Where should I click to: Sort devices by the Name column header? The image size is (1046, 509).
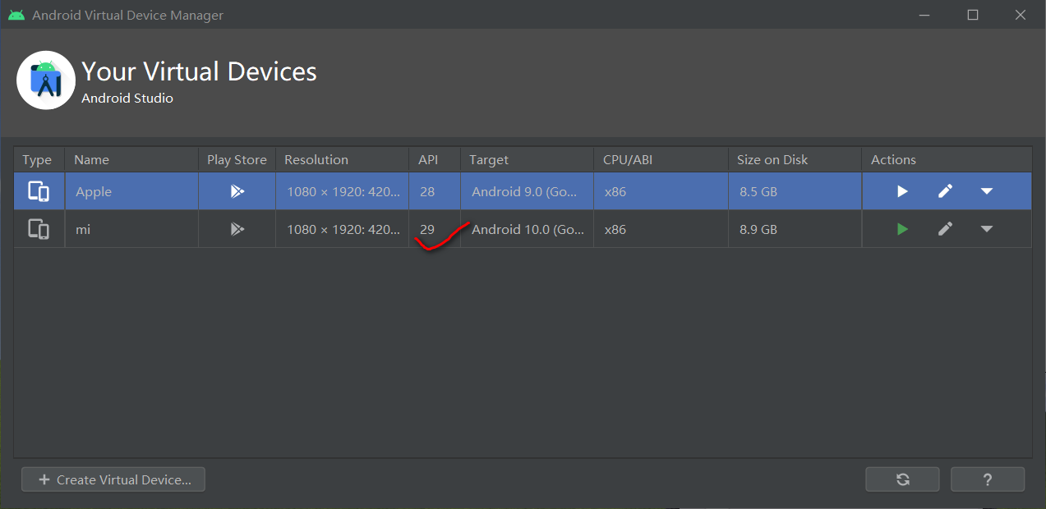[91, 159]
